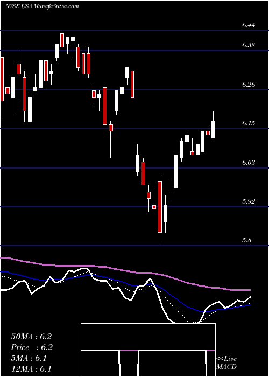Click the 6.44 price level label

point(249,25)
